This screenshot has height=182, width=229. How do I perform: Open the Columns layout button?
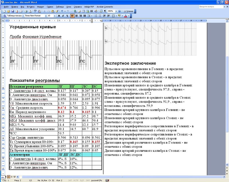tap(92, 11)
